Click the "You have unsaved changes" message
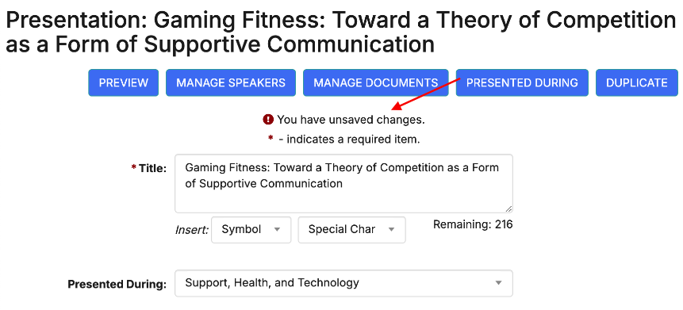Screen dimensions: 683x310 [351, 119]
